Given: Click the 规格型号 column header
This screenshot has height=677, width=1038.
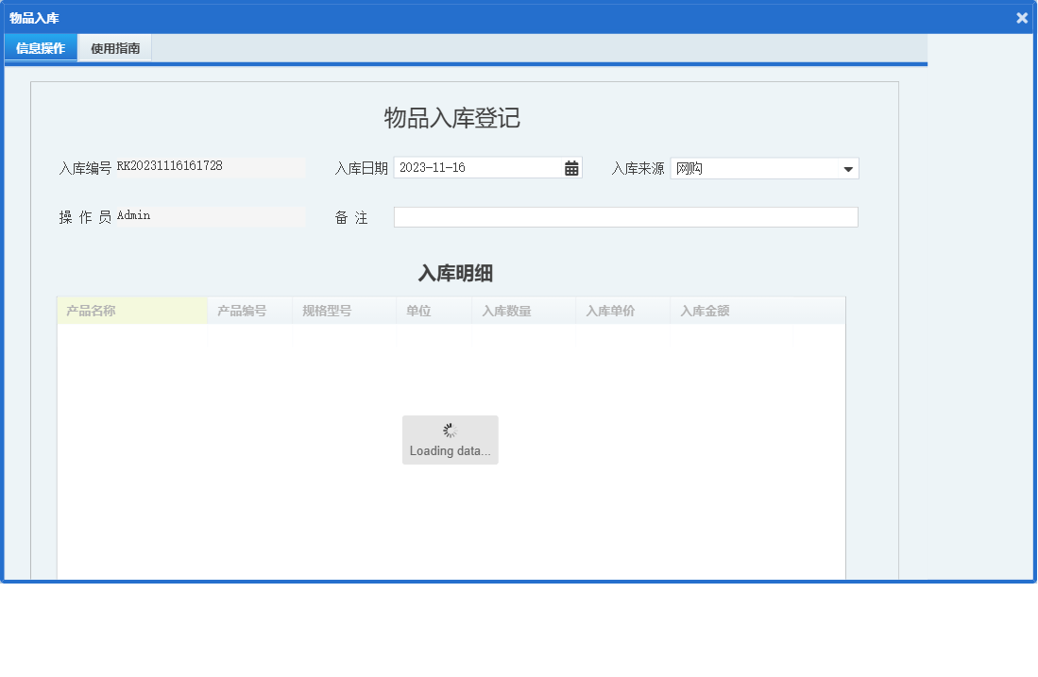Looking at the screenshot, I should [343, 310].
